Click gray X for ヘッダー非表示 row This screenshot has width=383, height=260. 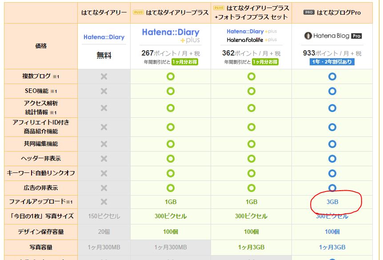(104, 159)
